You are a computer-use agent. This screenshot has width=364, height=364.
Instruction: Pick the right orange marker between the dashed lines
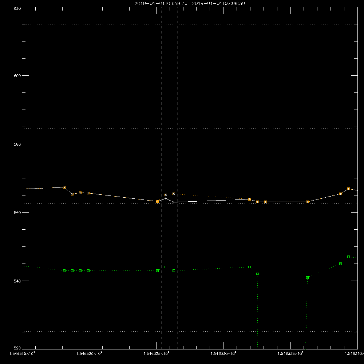(x=174, y=194)
